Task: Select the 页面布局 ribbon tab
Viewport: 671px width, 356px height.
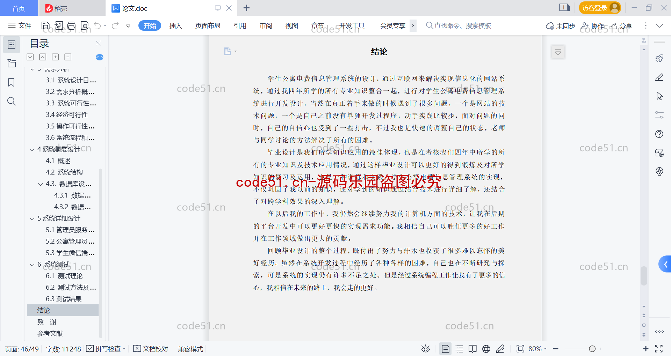Action: click(208, 25)
